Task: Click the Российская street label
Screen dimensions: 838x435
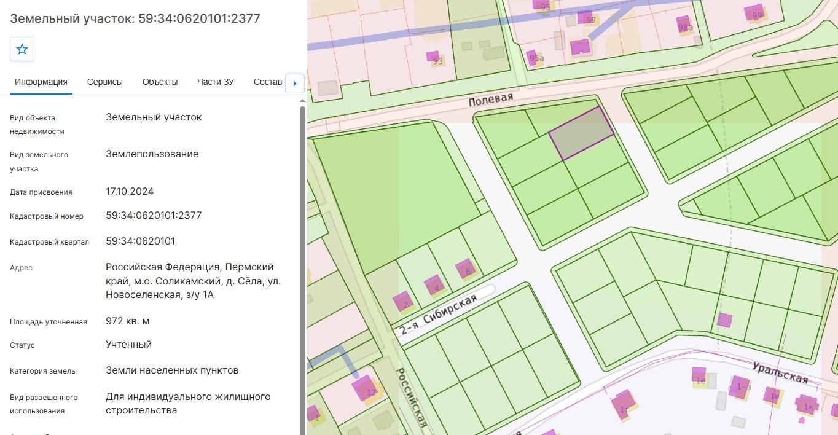Action: tap(411, 397)
